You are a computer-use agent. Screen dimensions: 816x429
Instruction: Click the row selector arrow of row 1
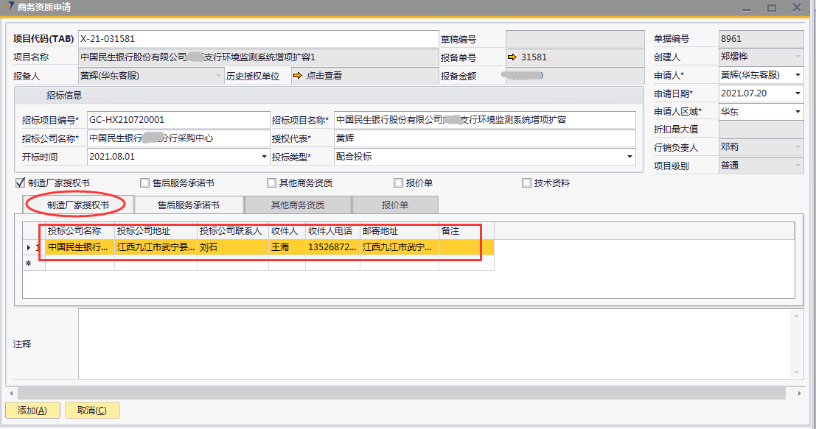29,248
